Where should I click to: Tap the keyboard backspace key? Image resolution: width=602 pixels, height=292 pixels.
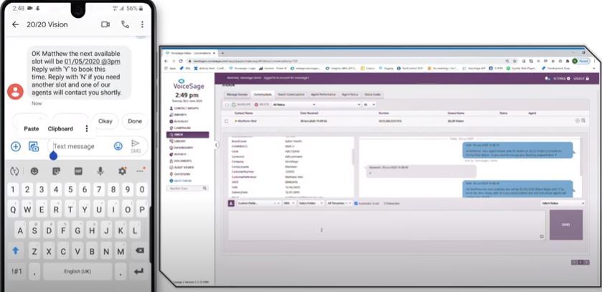pyautogui.click(x=140, y=250)
